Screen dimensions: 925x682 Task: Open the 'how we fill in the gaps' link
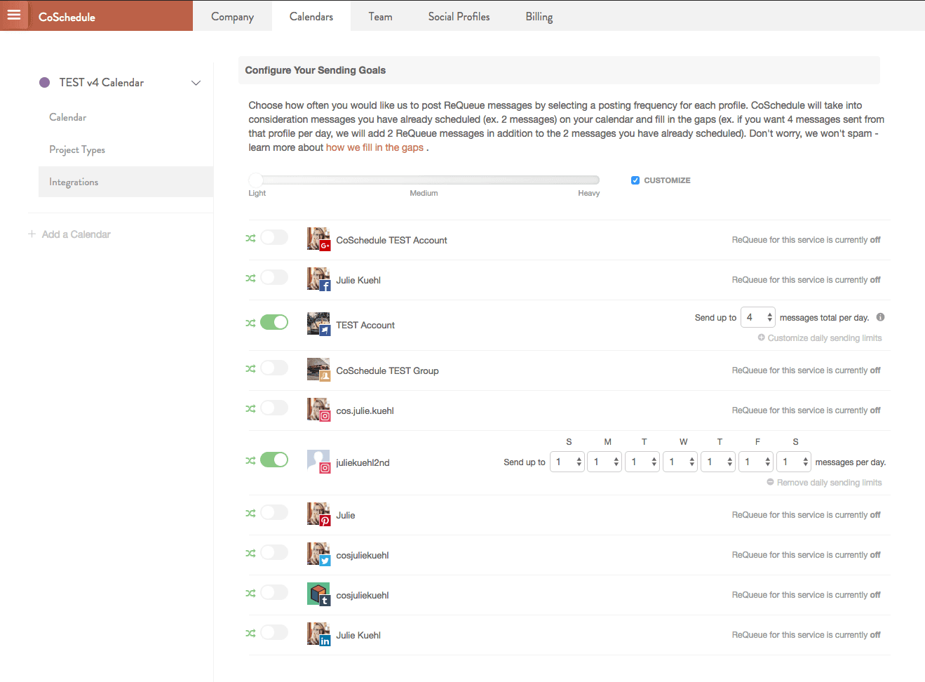click(375, 147)
